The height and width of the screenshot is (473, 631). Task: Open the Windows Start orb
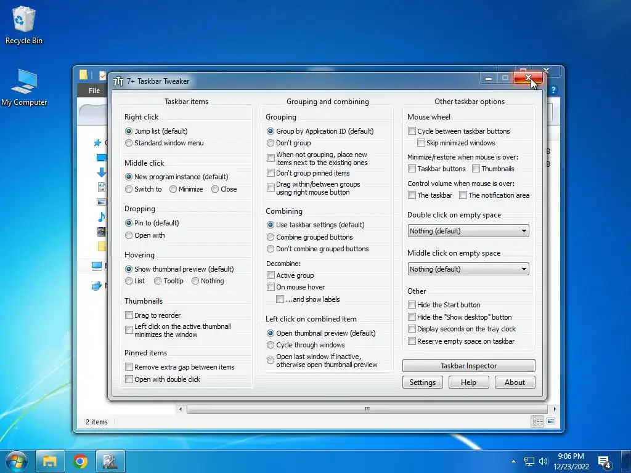click(16, 461)
